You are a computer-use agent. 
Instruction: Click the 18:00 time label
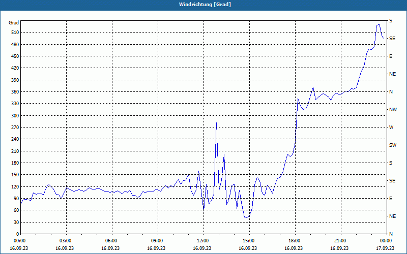[x=296, y=240]
